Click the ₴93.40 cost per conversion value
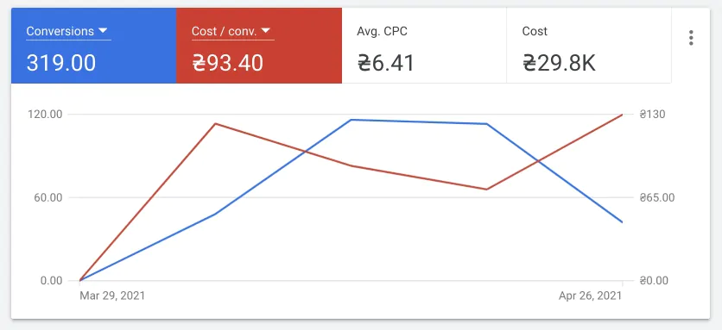The image size is (722, 330). pos(227,63)
